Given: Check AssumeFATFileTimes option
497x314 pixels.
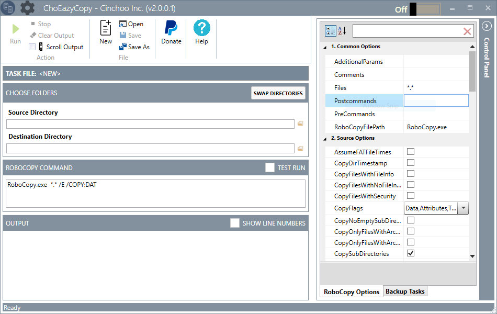Looking at the screenshot, I should [x=411, y=152].
